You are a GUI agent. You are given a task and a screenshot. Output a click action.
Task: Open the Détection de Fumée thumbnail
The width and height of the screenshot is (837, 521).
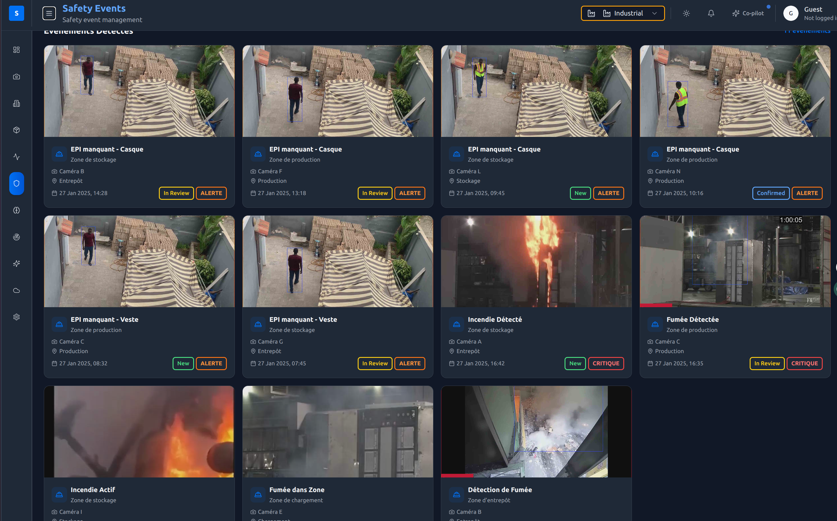coord(536,432)
